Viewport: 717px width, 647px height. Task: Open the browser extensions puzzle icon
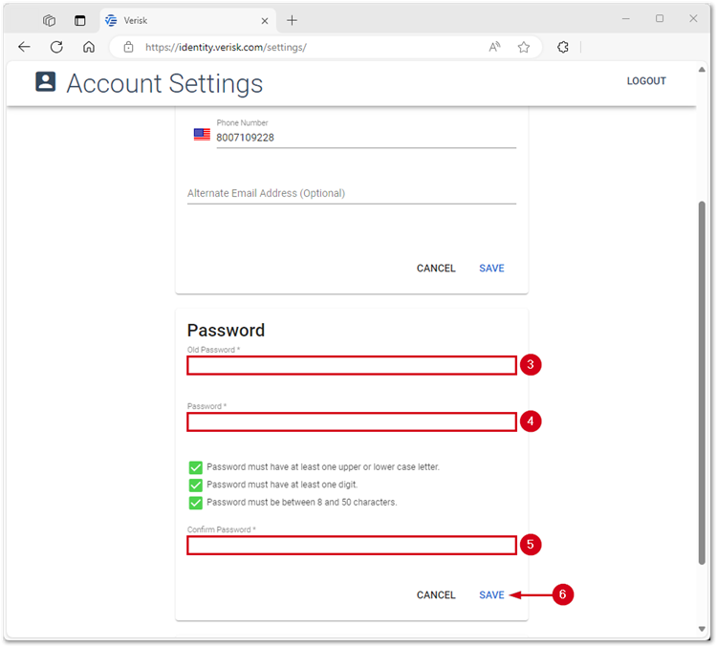point(563,47)
